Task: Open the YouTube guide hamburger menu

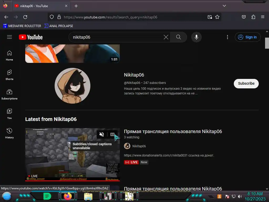Action: tap(9, 37)
